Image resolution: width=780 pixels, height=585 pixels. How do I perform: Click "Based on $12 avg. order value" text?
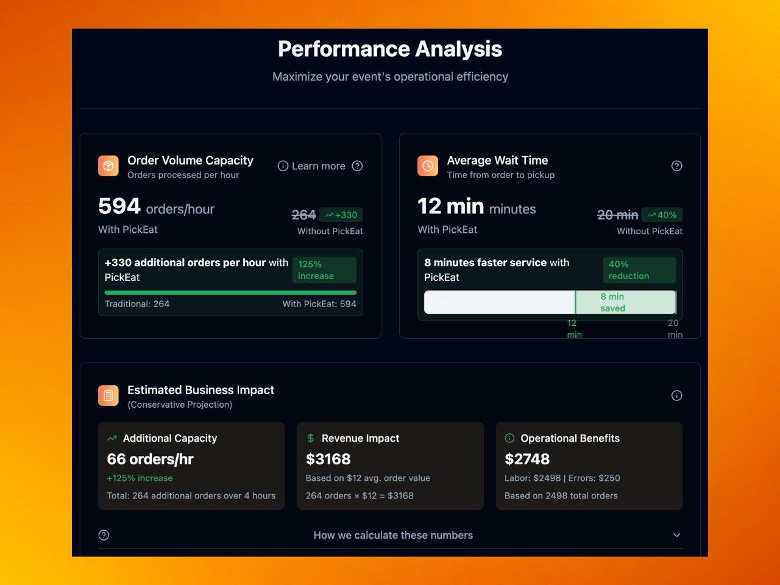(368, 478)
